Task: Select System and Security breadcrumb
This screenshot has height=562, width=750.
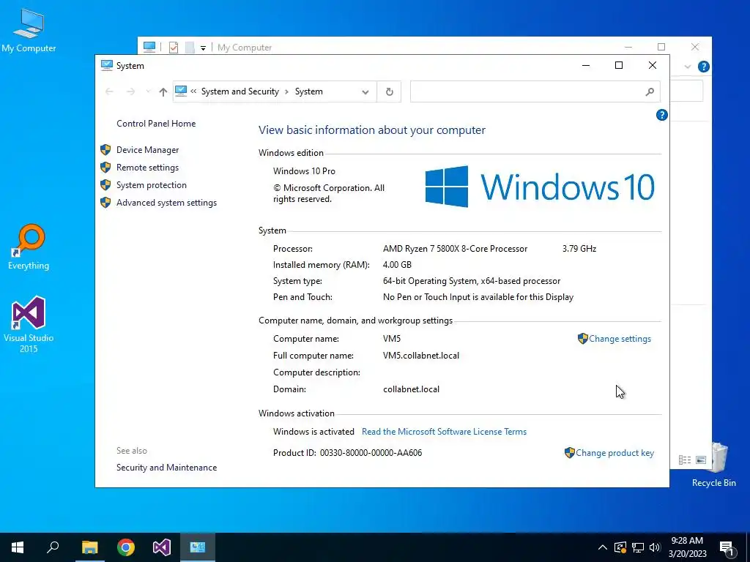Action: tap(240, 91)
